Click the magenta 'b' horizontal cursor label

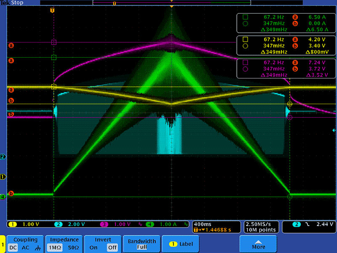(x=11, y=114)
